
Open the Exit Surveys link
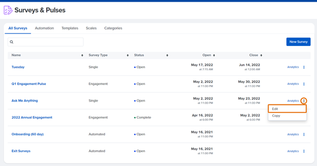click(21, 151)
